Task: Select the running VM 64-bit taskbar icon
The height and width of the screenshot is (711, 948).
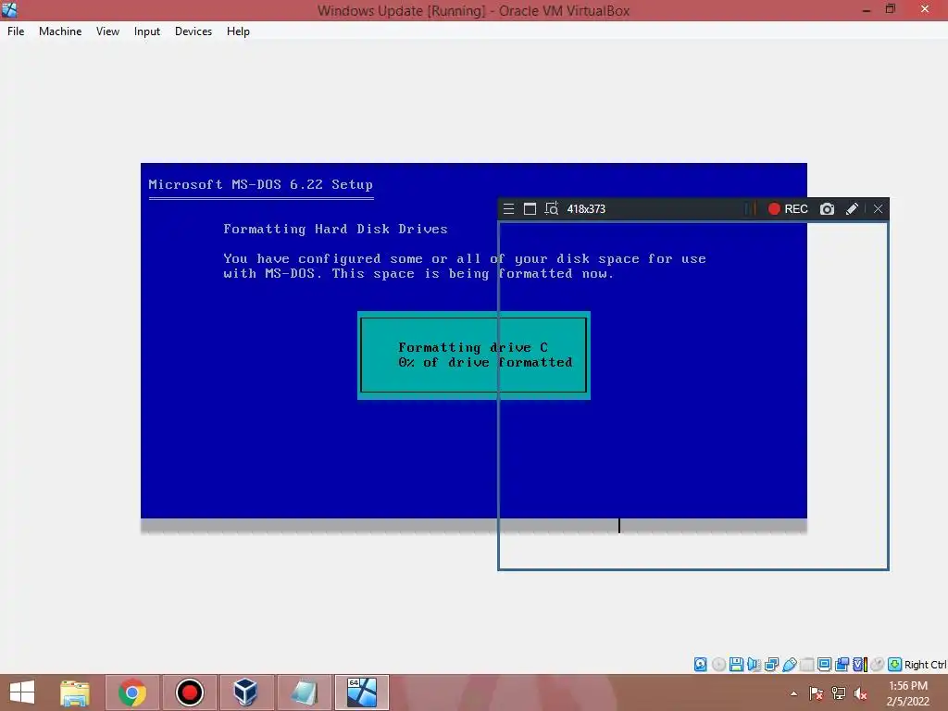Action: click(x=362, y=692)
